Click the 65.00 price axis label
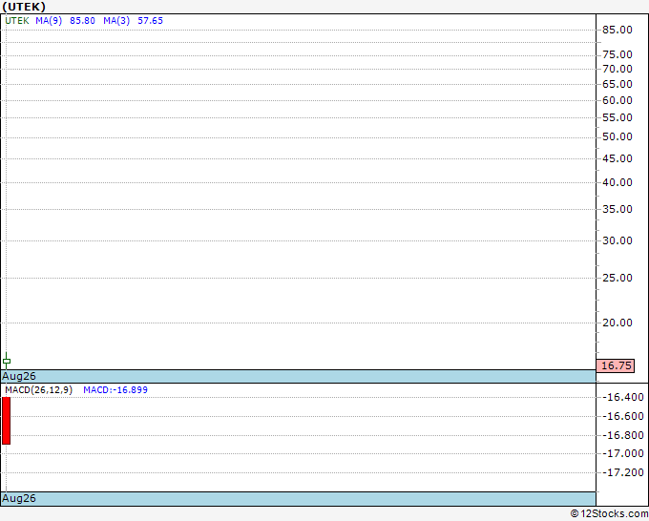The height and width of the screenshot is (521, 649). click(618, 84)
